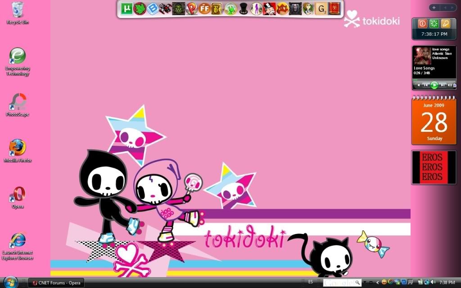Click the yellow key lock gadget button
This screenshot has height=288, width=461.
pyautogui.click(x=445, y=23)
